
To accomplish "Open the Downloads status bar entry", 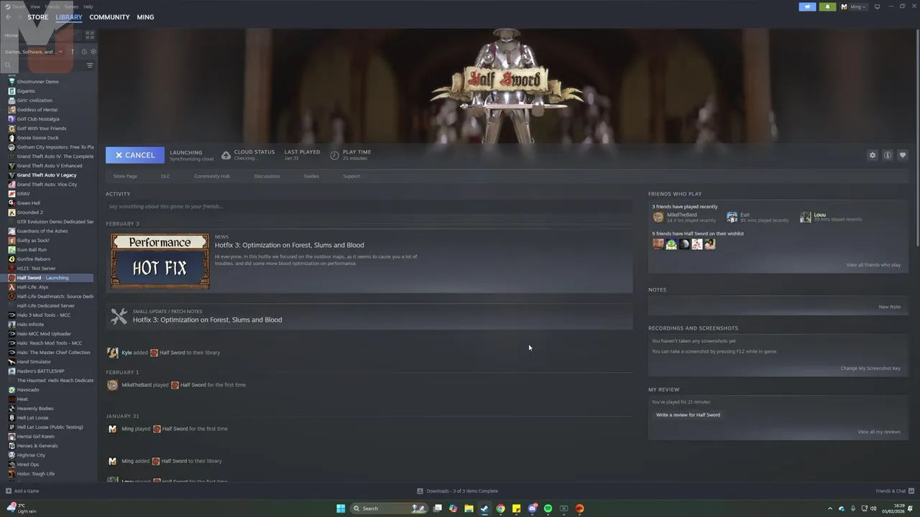I will [457, 491].
